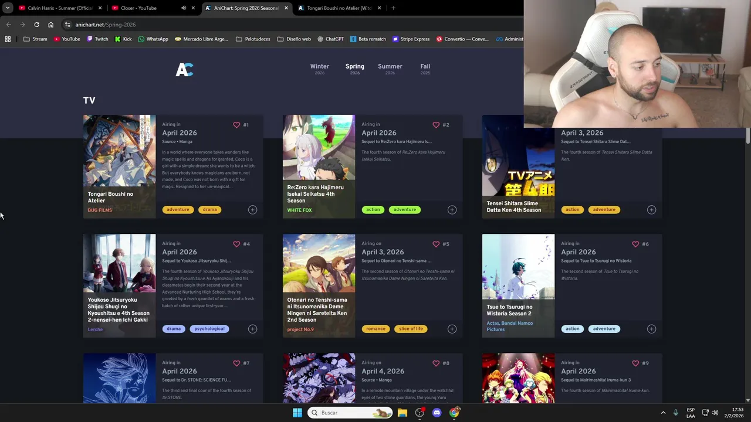Open the YouTube bookmark
The image size is (751, 422).
pyautogui.click(x=67, y=39)
